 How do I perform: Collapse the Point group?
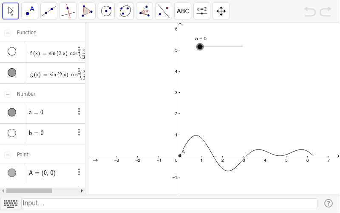pos(8,155)
